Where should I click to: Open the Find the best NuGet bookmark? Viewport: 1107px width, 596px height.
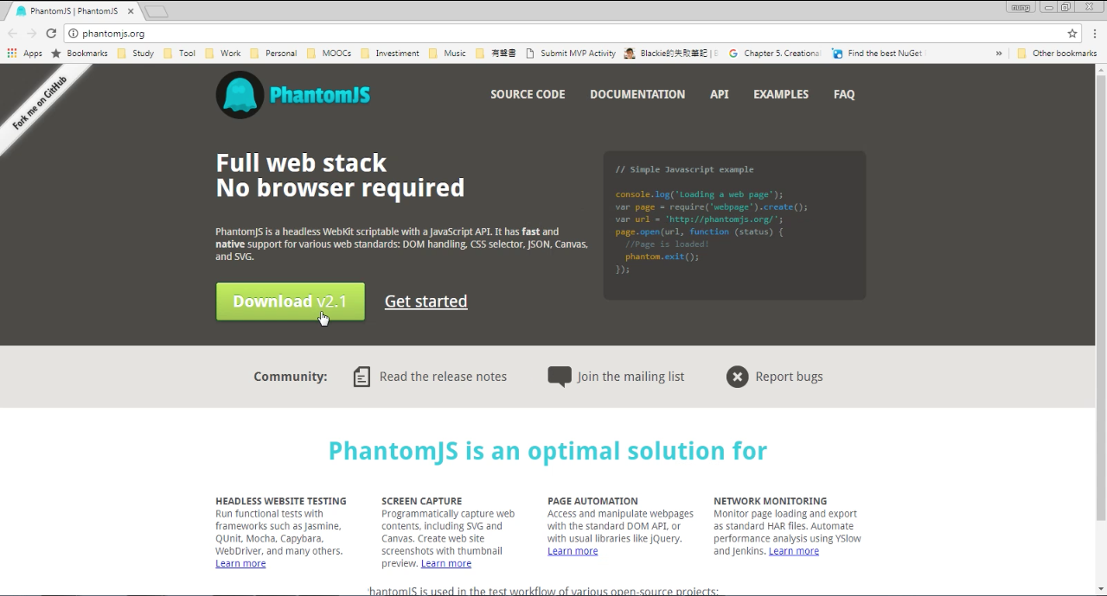[878, 54]
